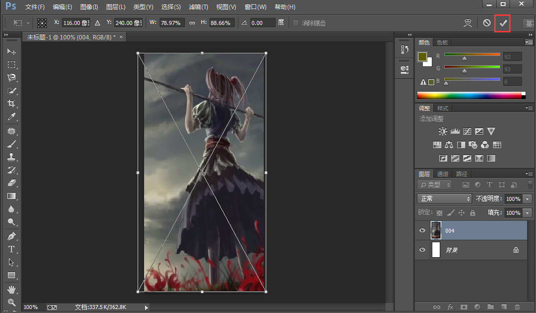The width and height of the screenshot is (536, 313).
Task: Open the blend mode 正常 dropdown
Action: [444, 199]
